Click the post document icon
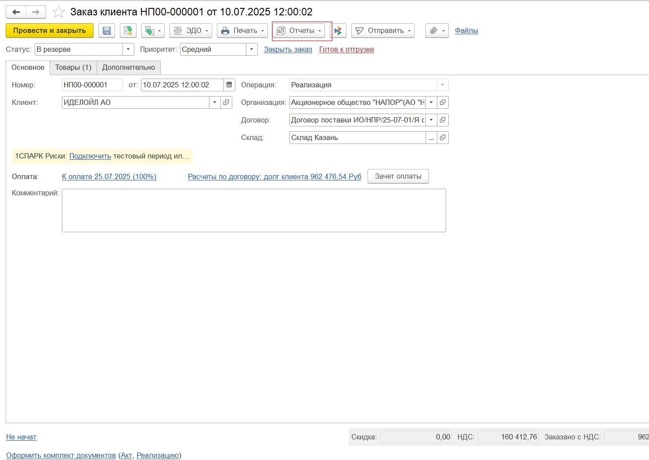 pos(128,31)
